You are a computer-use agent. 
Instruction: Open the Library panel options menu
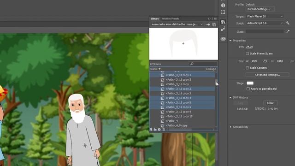tap(215, 18)
